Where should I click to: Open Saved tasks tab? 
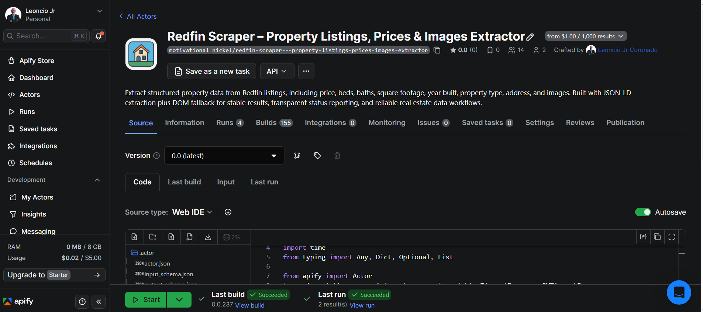pyautogui.click(x=487, y=123)
